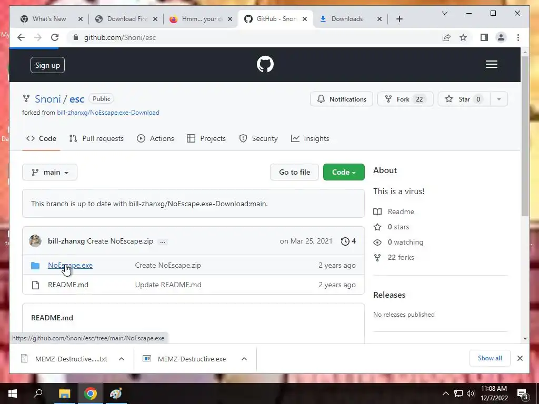Star the repository
The width and height of the screenshot is (539, 404).
pos(464,99)
